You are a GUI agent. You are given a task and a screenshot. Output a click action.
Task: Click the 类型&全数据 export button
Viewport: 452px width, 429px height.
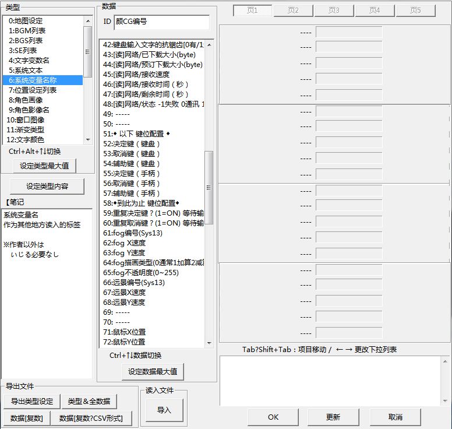click(x=89, y=401)
